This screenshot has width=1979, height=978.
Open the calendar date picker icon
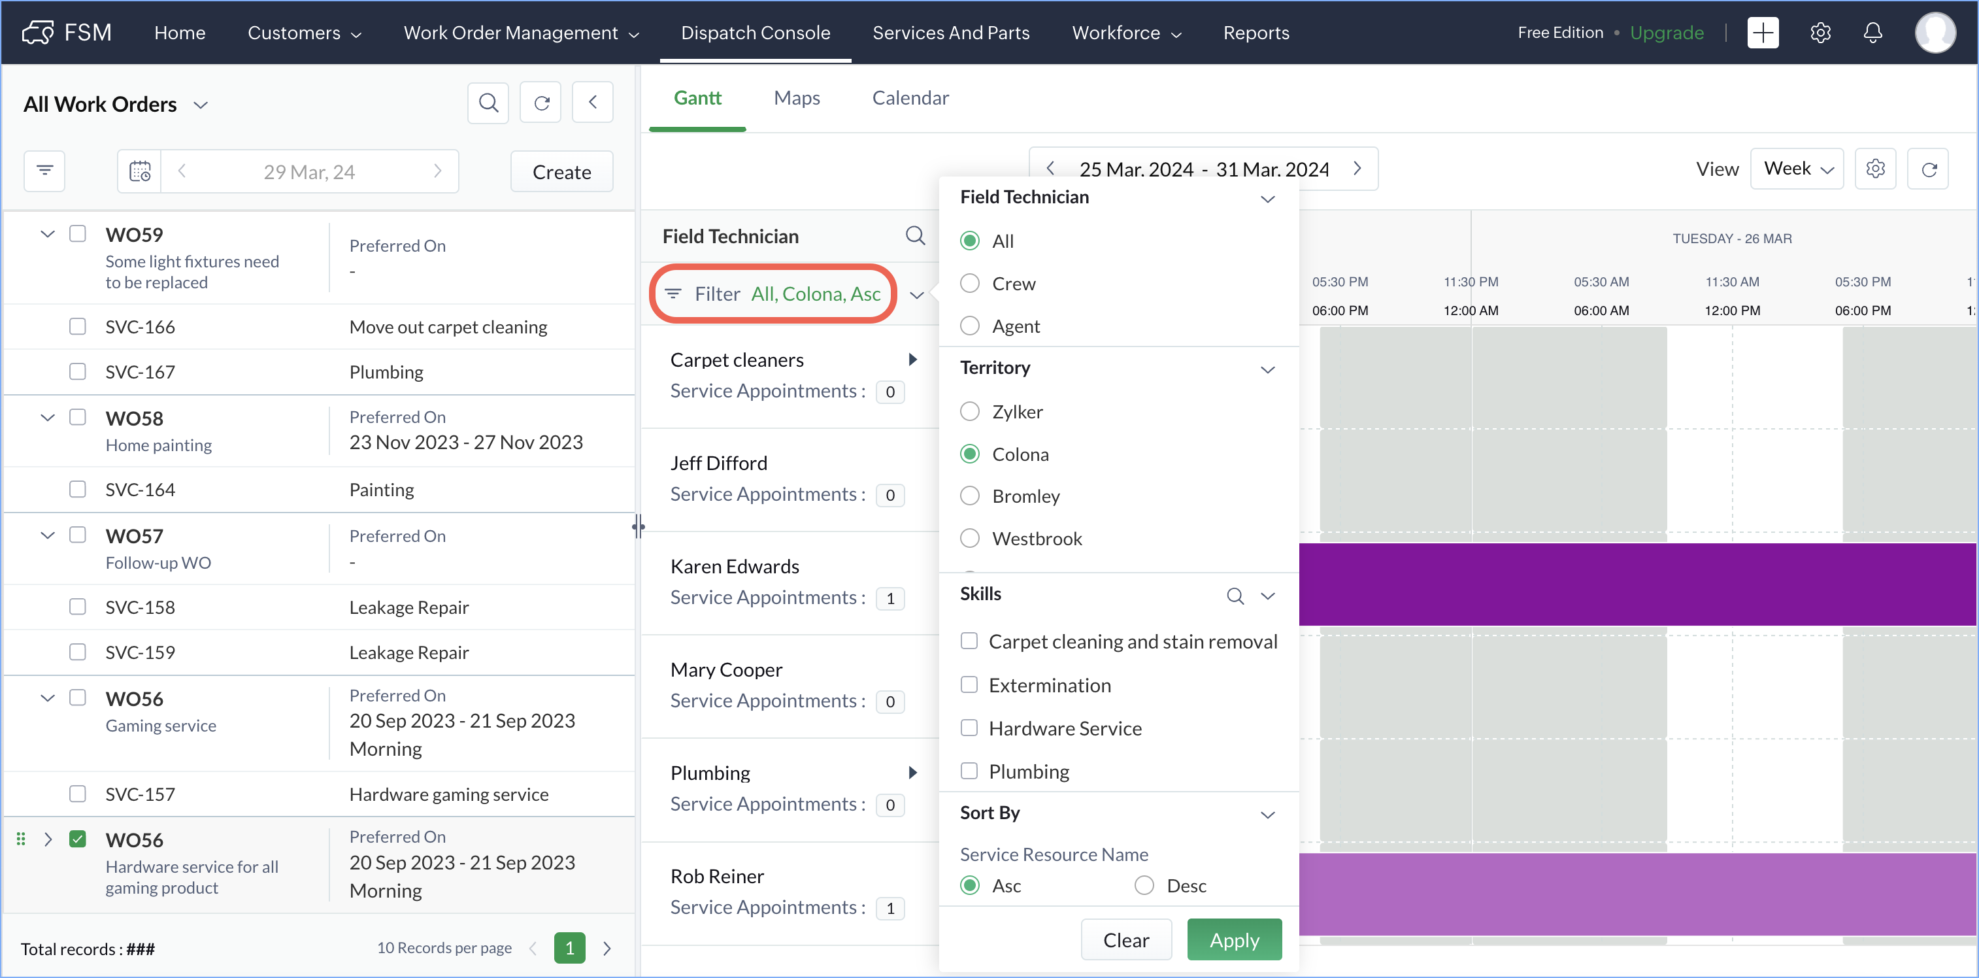[140, 171]
